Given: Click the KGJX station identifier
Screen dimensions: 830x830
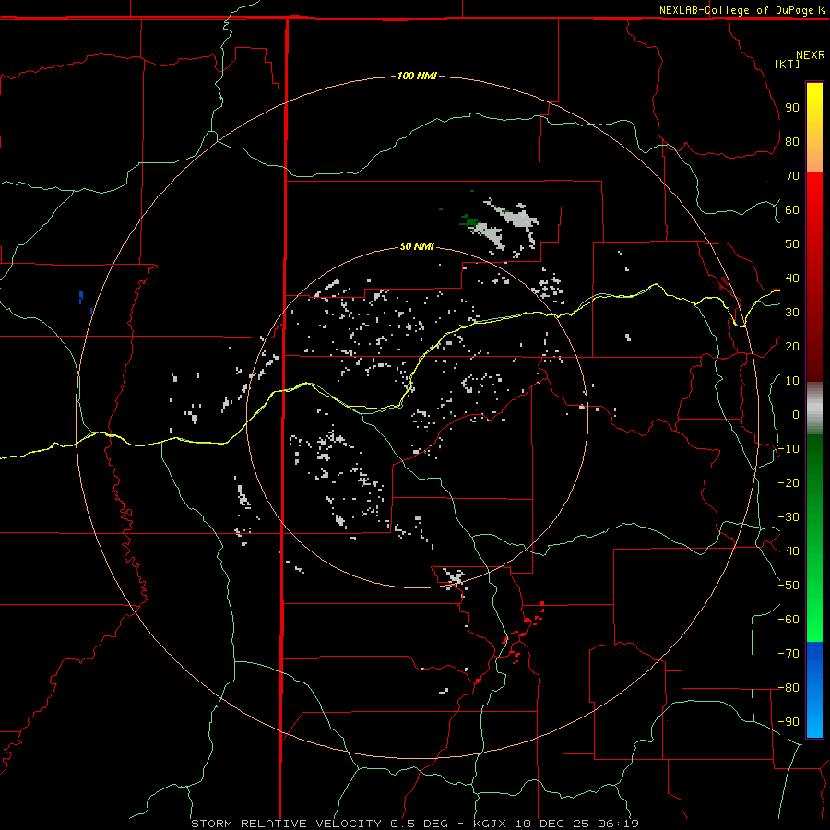Looking at the screenshot, I should pyautogui.click(x=490, y=824).
